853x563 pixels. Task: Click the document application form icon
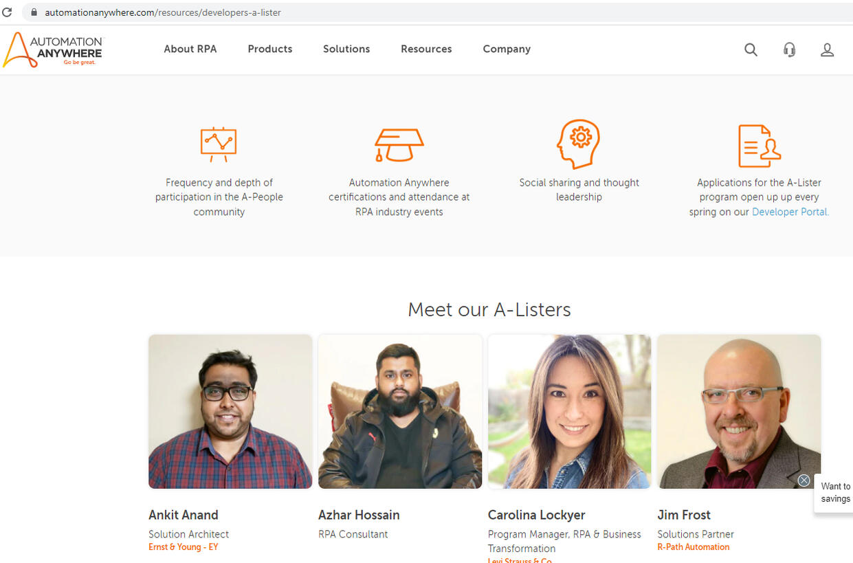[759, 146]
